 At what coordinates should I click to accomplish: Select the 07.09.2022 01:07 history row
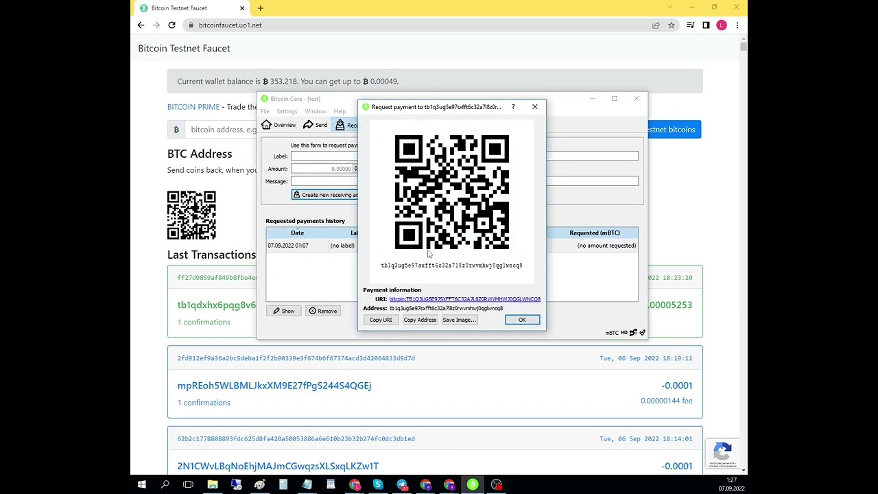click(x=452, y=246)
